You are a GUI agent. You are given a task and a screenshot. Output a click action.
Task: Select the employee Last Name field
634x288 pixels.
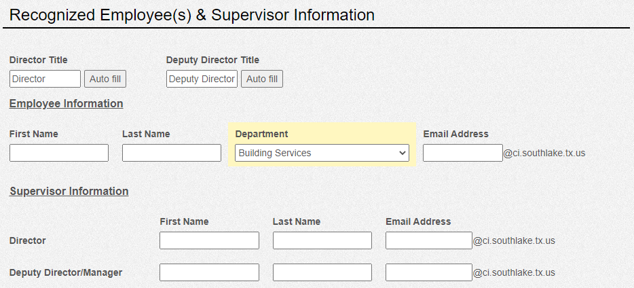coord(172,153)
